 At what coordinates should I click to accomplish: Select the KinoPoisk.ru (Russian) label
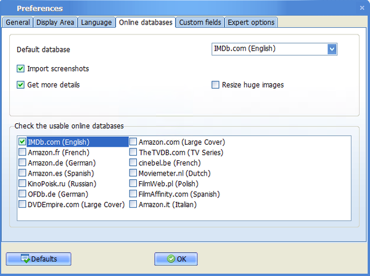(62, 184)
